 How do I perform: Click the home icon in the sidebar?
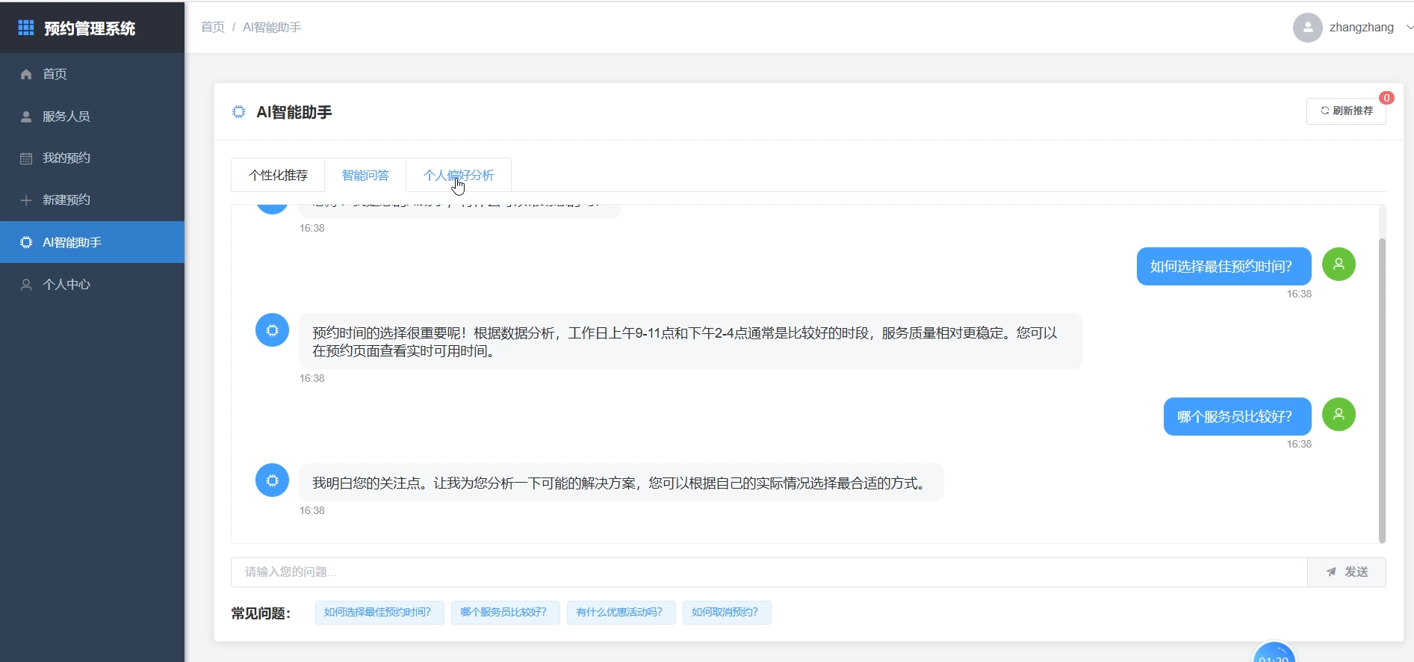point(26,74)
